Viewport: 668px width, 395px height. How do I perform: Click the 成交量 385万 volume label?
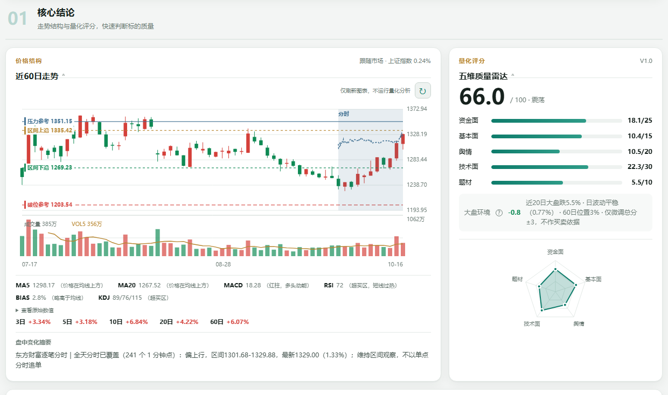(40, 224)
